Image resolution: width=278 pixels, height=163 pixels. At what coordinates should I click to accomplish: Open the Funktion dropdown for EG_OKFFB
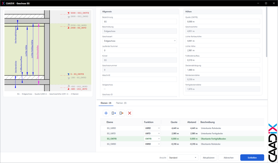click(152, 139)
